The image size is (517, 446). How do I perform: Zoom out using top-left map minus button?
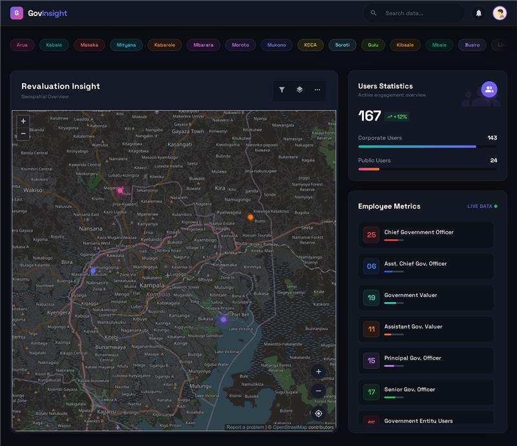[x=23, y=134]
